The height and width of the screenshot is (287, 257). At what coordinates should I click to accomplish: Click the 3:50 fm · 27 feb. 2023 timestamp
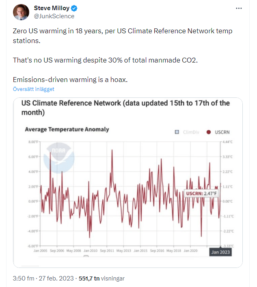click(x=43, y=278)
